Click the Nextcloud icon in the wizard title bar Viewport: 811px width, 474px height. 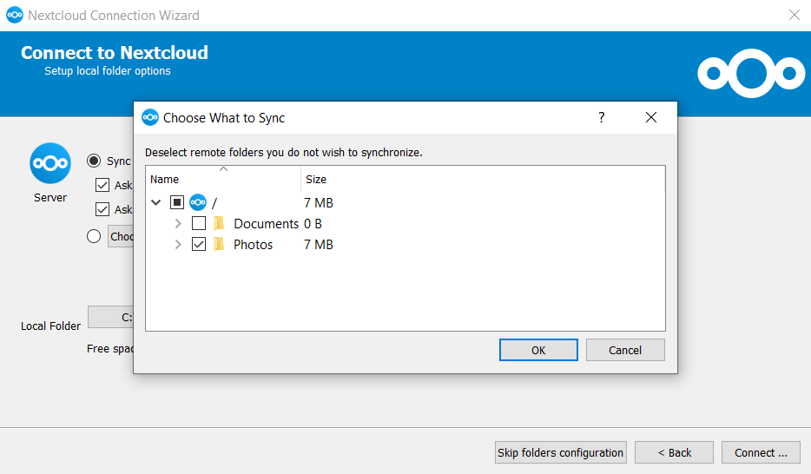(15, 15)
